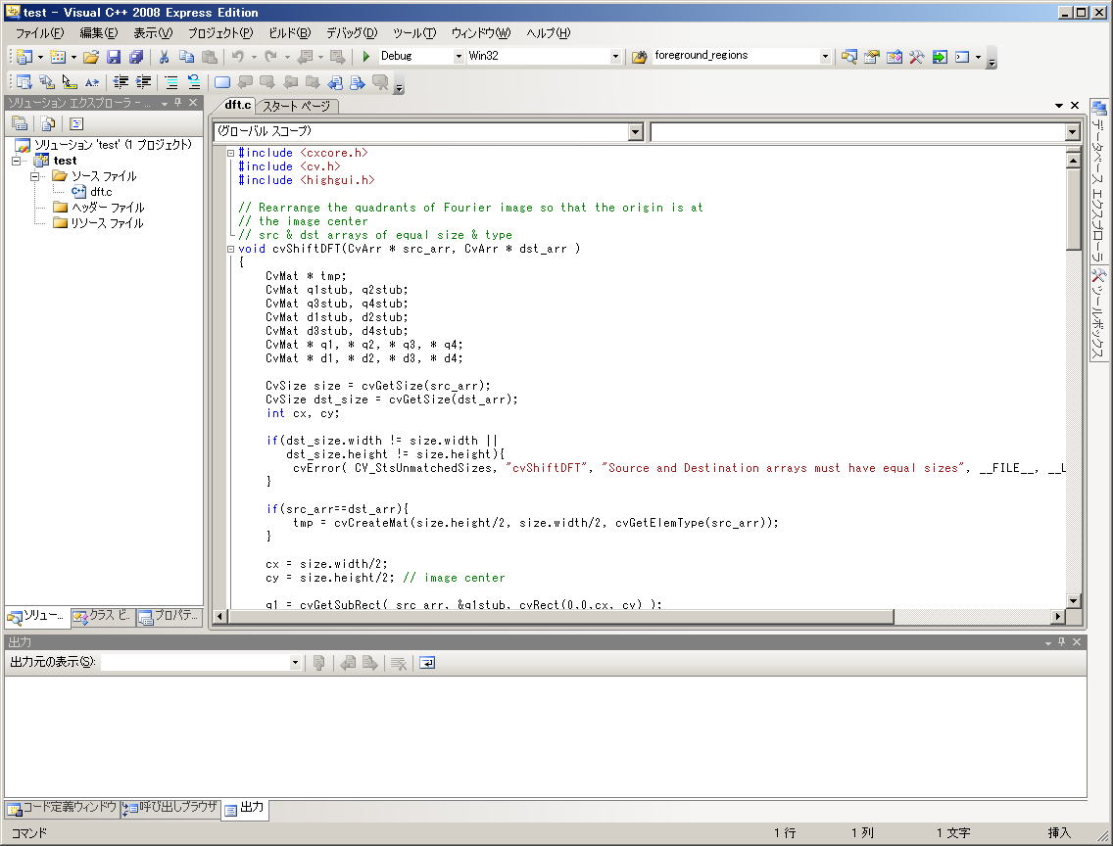Toggle auto-hide pin on Solution Explorer
Image resolution: width=1113 pixels, height=846 pixels.
[x=178, y=103]
